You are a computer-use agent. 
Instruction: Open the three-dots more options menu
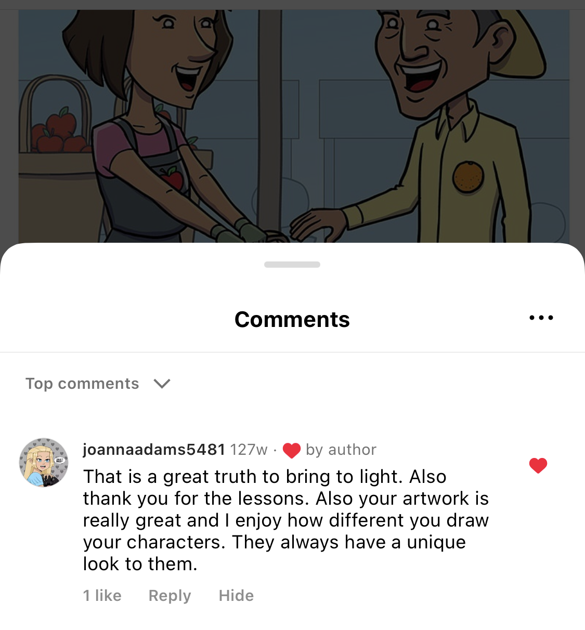click(x=541, y=318)
